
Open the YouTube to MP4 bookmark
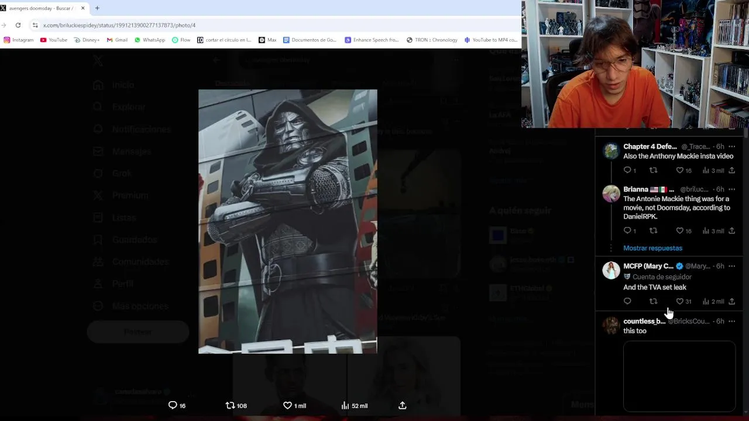coord(491,40)
